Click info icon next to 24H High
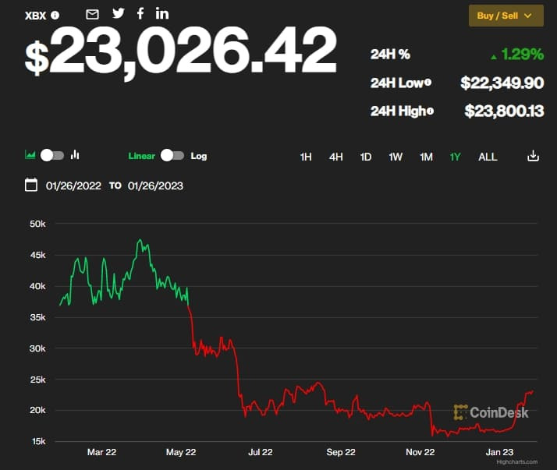 [x=430, y=111]
